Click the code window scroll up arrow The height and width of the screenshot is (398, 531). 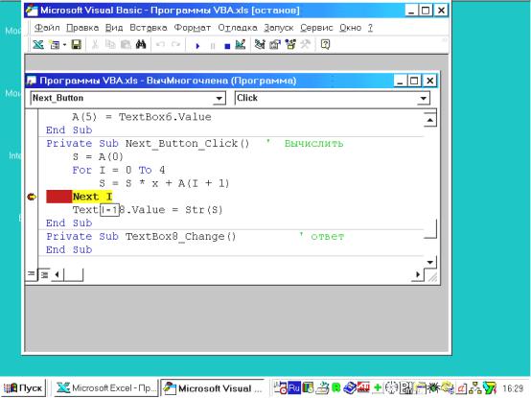point(429,120)
